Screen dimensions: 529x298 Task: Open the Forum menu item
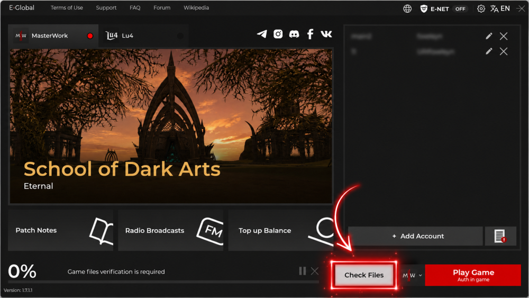pos(162,7)
